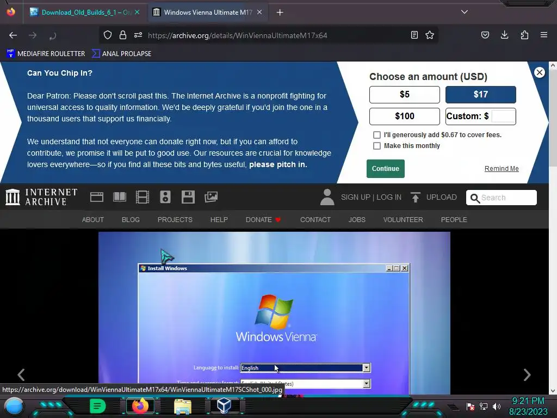Click the browser back arrow
Screen dimensions: 557x418
(13, 35)
